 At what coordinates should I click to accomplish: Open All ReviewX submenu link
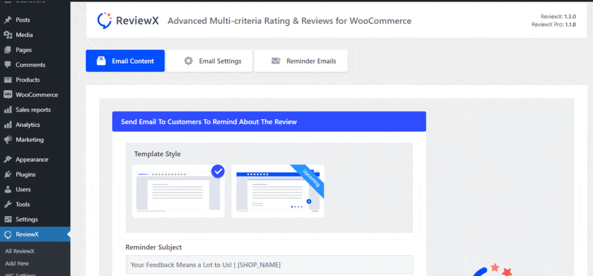[20, 251]
